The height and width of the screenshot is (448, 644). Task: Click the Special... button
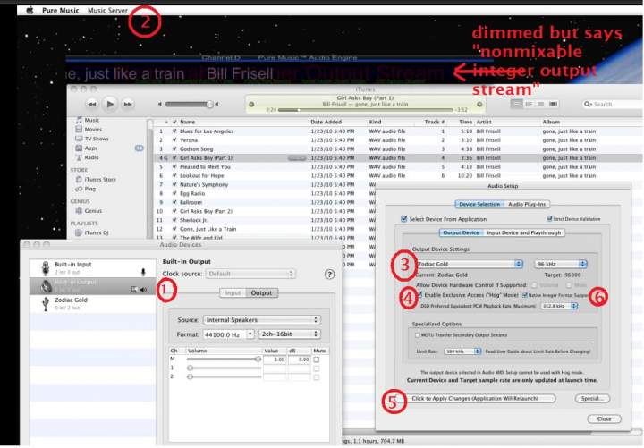pos(592,398)
